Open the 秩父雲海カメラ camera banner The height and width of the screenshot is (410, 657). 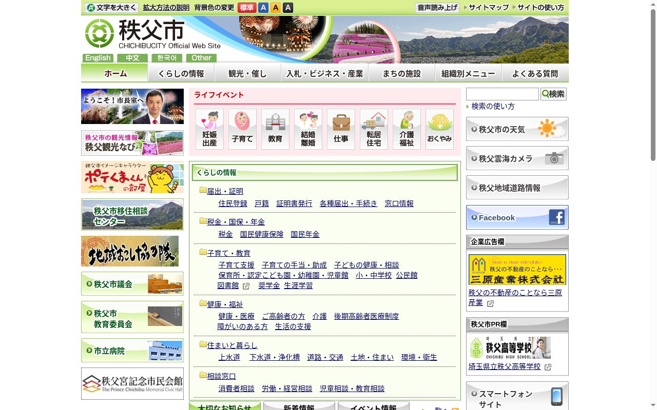coord(517,158)
